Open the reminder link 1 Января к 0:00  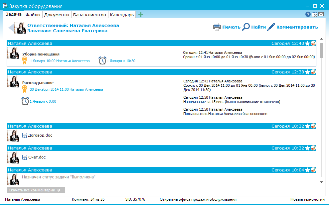coord(43,101)
